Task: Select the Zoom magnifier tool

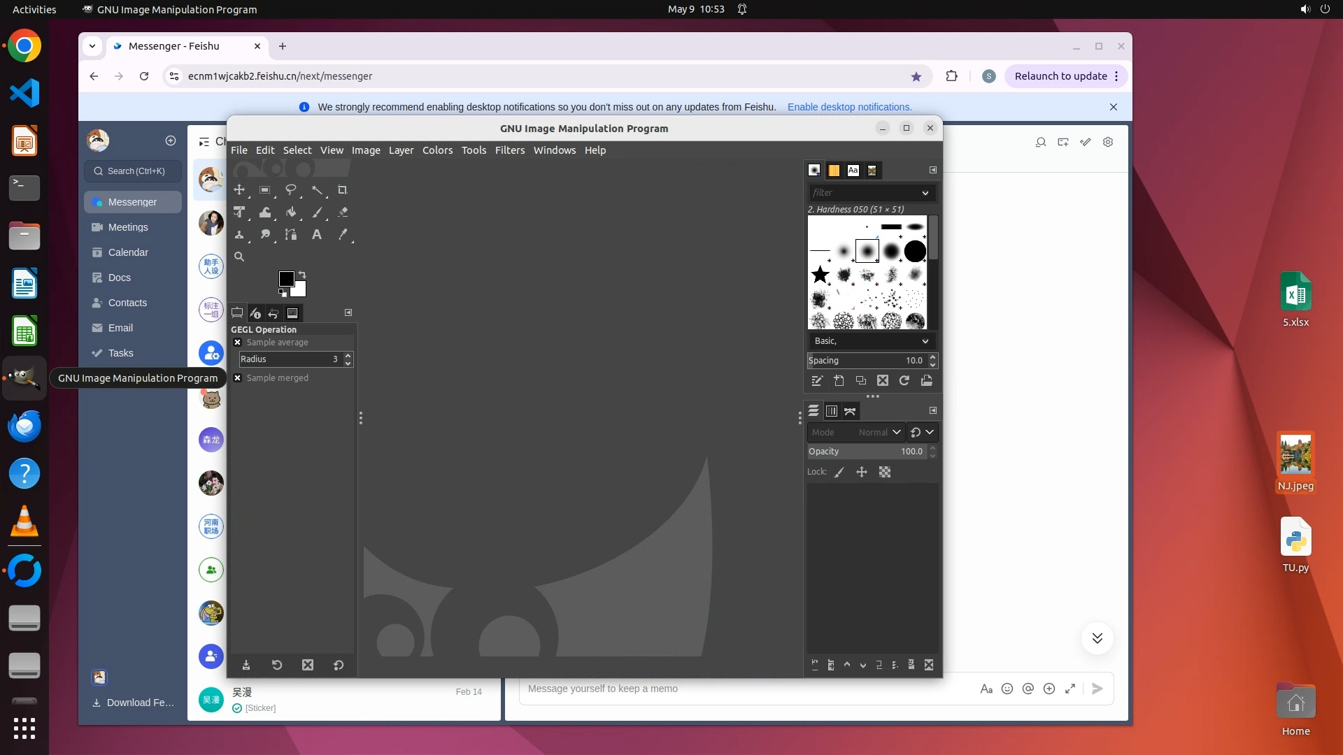Action: click(239, 257)
